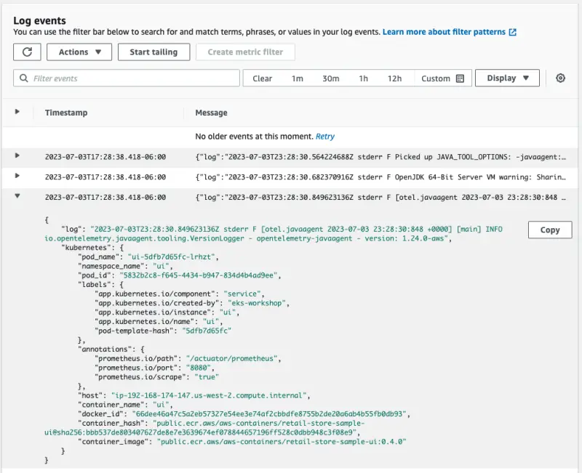The height and width of the screenshot is (473, 582).
Task: Click the search magnifier icon in filter bar
Action: click(24, 78)
